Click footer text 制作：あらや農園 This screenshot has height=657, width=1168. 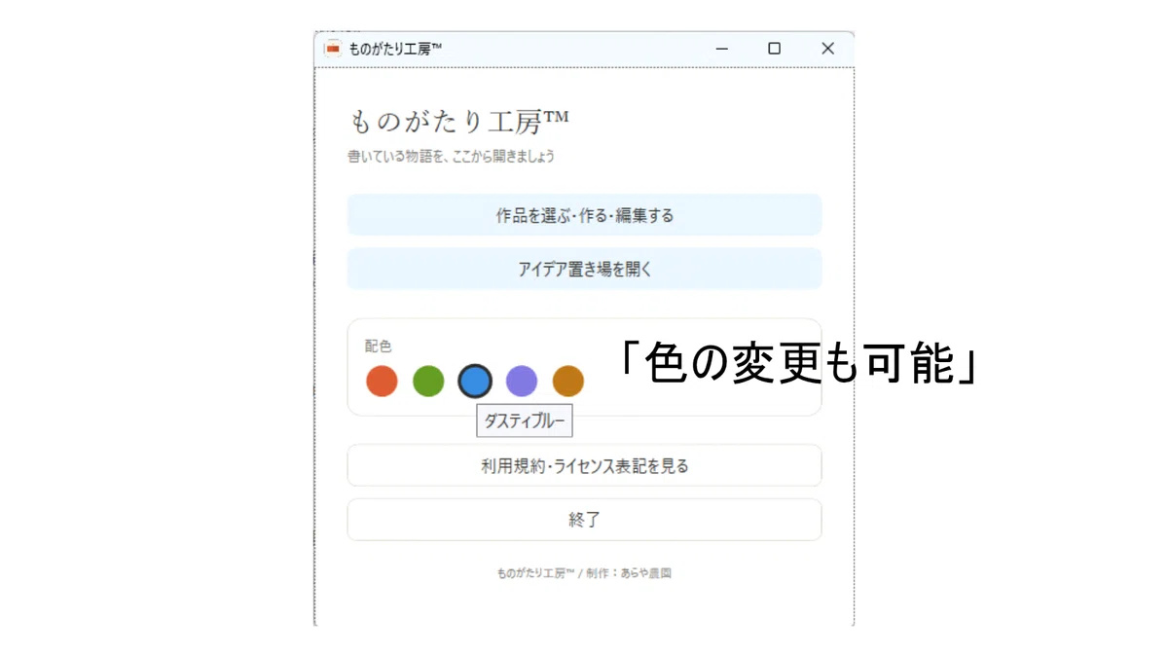629,573
